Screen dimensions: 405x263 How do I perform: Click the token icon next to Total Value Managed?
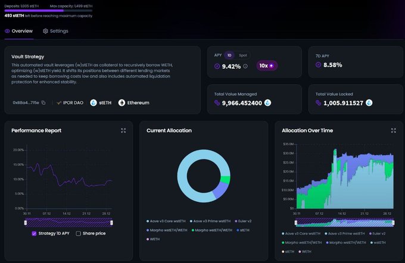pos(267,103)
